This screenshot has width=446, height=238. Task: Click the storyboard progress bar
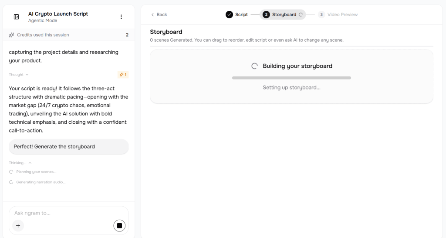click(x=291, y=78)
